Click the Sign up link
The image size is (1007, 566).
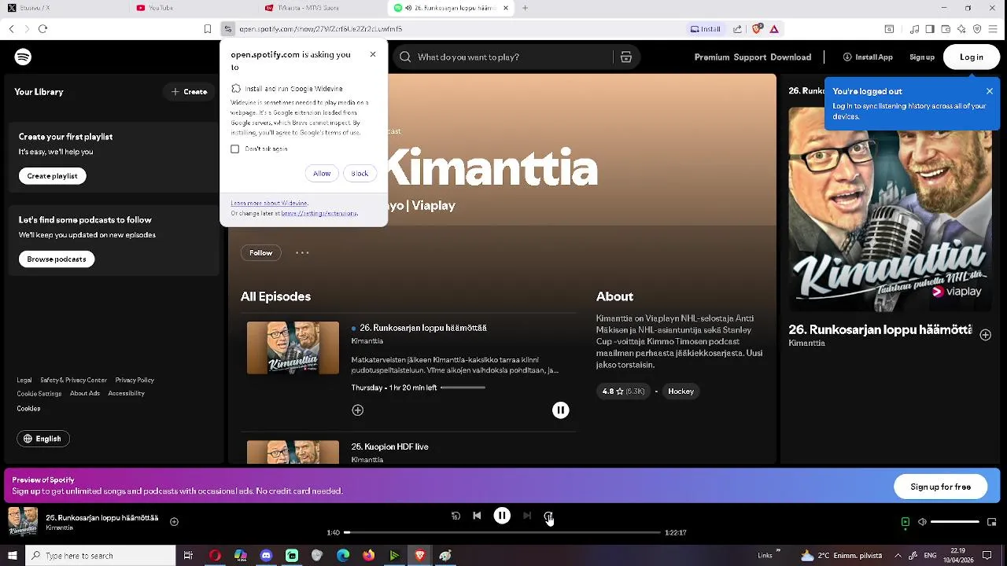(922, 57)
